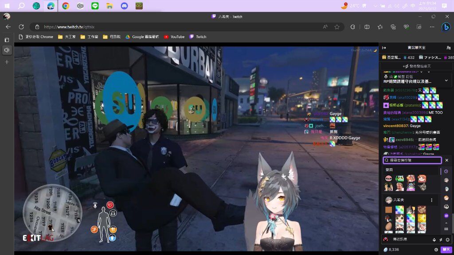Jump to purple channel emote section
The height and width of the screenshot is (255, 454).
pyautogui.click(x=446, y=216)
